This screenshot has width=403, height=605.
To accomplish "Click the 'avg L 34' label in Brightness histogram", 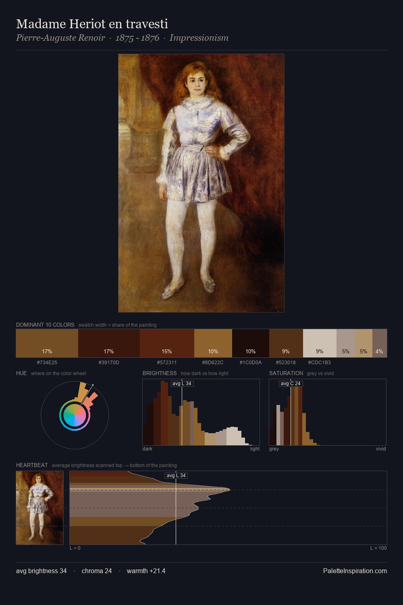I will [182, 384].
